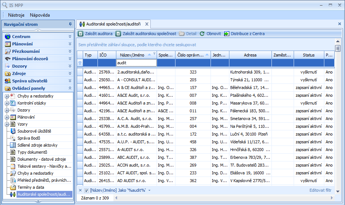Screen dimensions: 345x205
Task: Sort by the Status column header
Action: (x=309, y=55)
